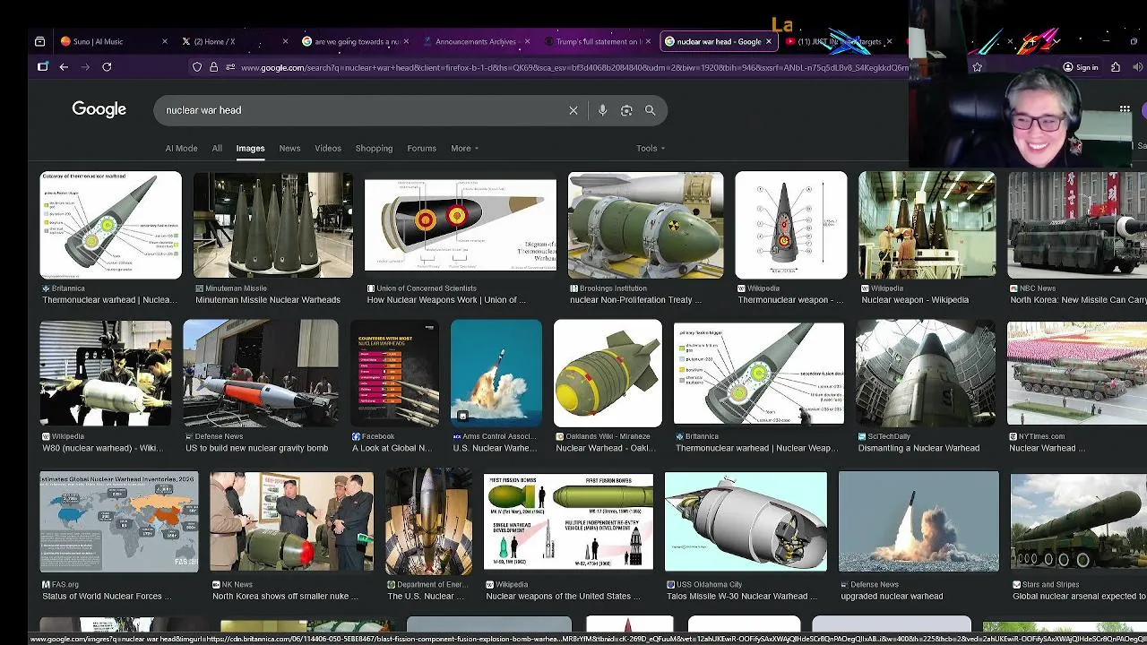The image size is (1147, 645).
Task: Open Defense News gravity bomb image
Action: pyautogui.click(x=261, y=373)
